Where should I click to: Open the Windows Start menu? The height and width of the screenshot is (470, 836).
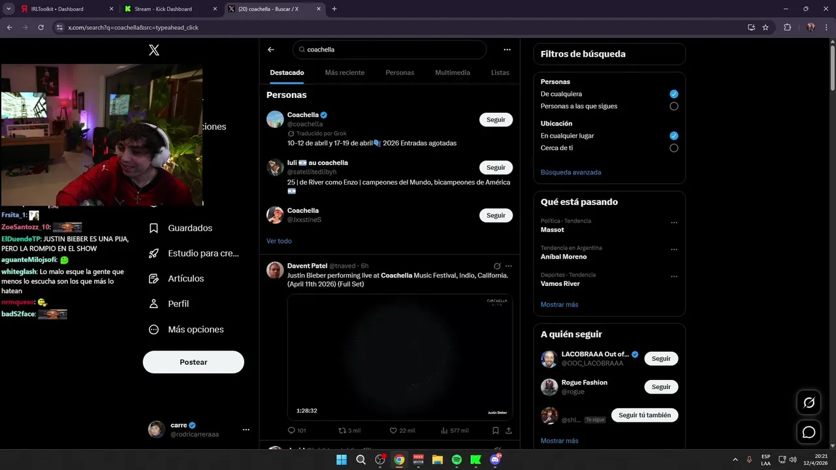click(x=342, y=460)
